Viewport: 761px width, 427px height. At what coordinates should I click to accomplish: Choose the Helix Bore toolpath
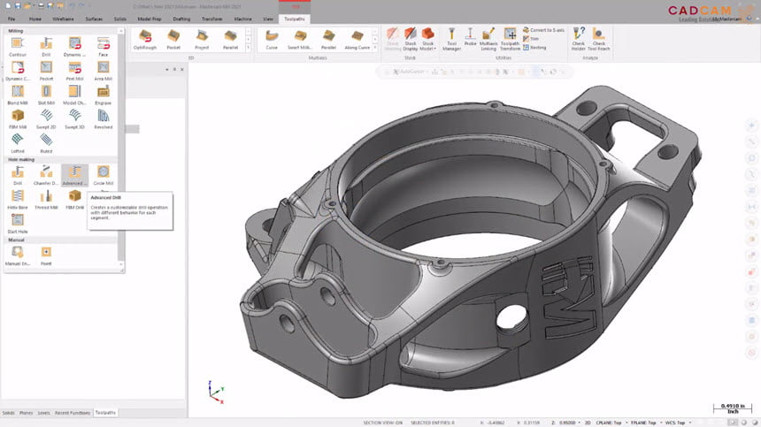[18, 200]
